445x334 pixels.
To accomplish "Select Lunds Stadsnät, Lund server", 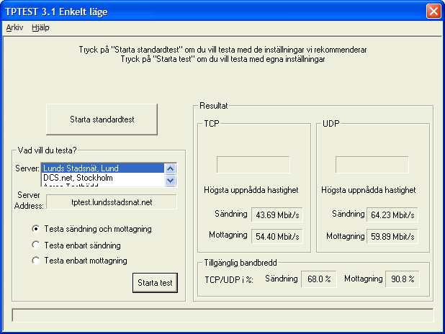I will coord(103,168).
